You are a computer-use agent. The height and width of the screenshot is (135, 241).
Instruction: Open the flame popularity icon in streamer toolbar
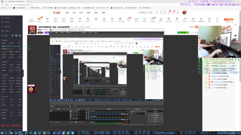pos(104,19)
